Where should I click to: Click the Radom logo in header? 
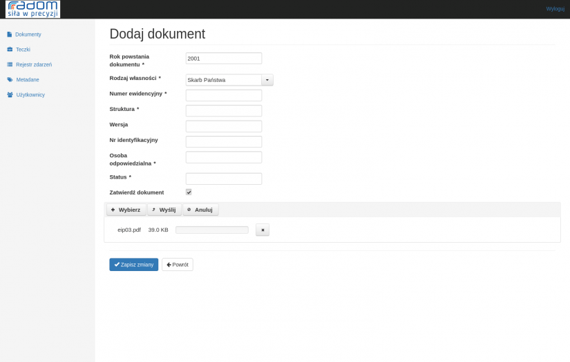[32, 9]
